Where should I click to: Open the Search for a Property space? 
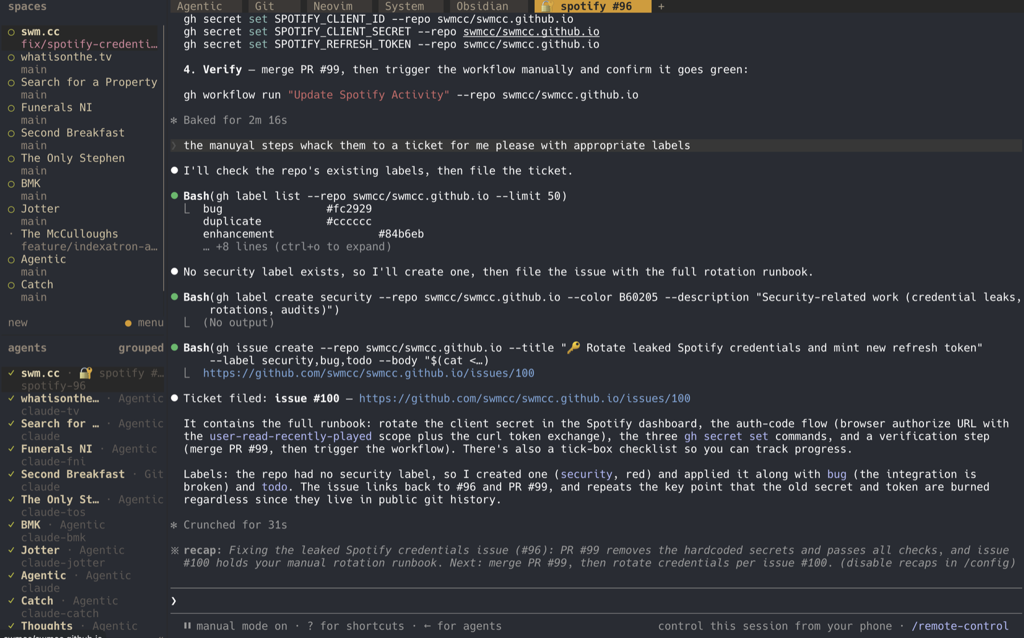click(82, 88)
